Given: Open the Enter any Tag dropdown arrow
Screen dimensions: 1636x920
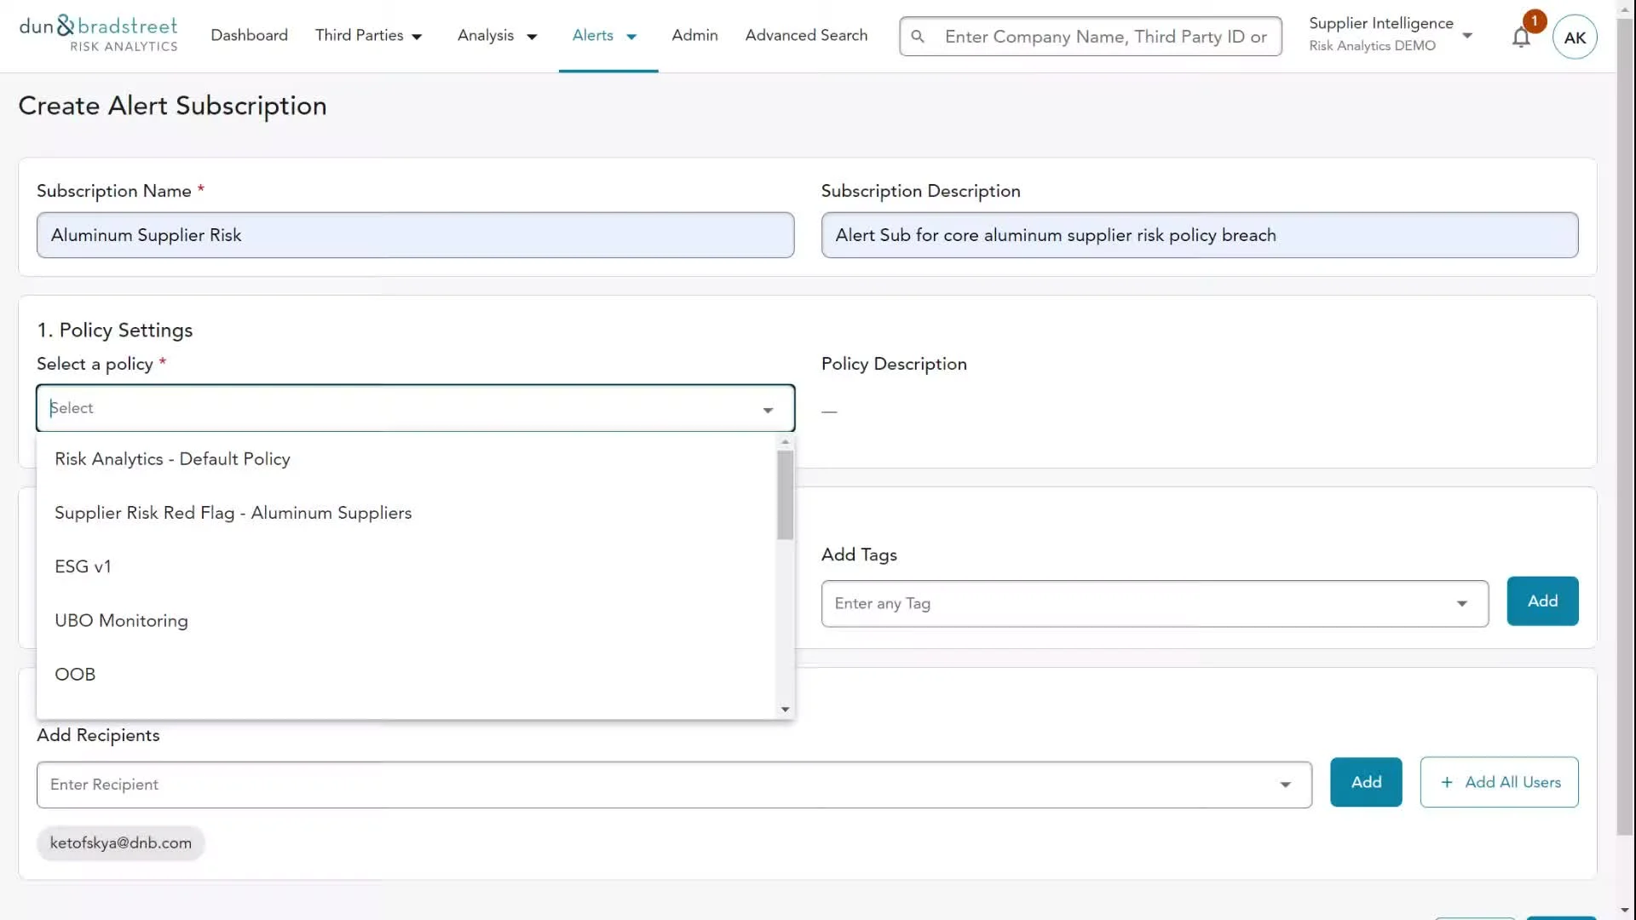Looking at the screenshot, I should point(1461,604).
